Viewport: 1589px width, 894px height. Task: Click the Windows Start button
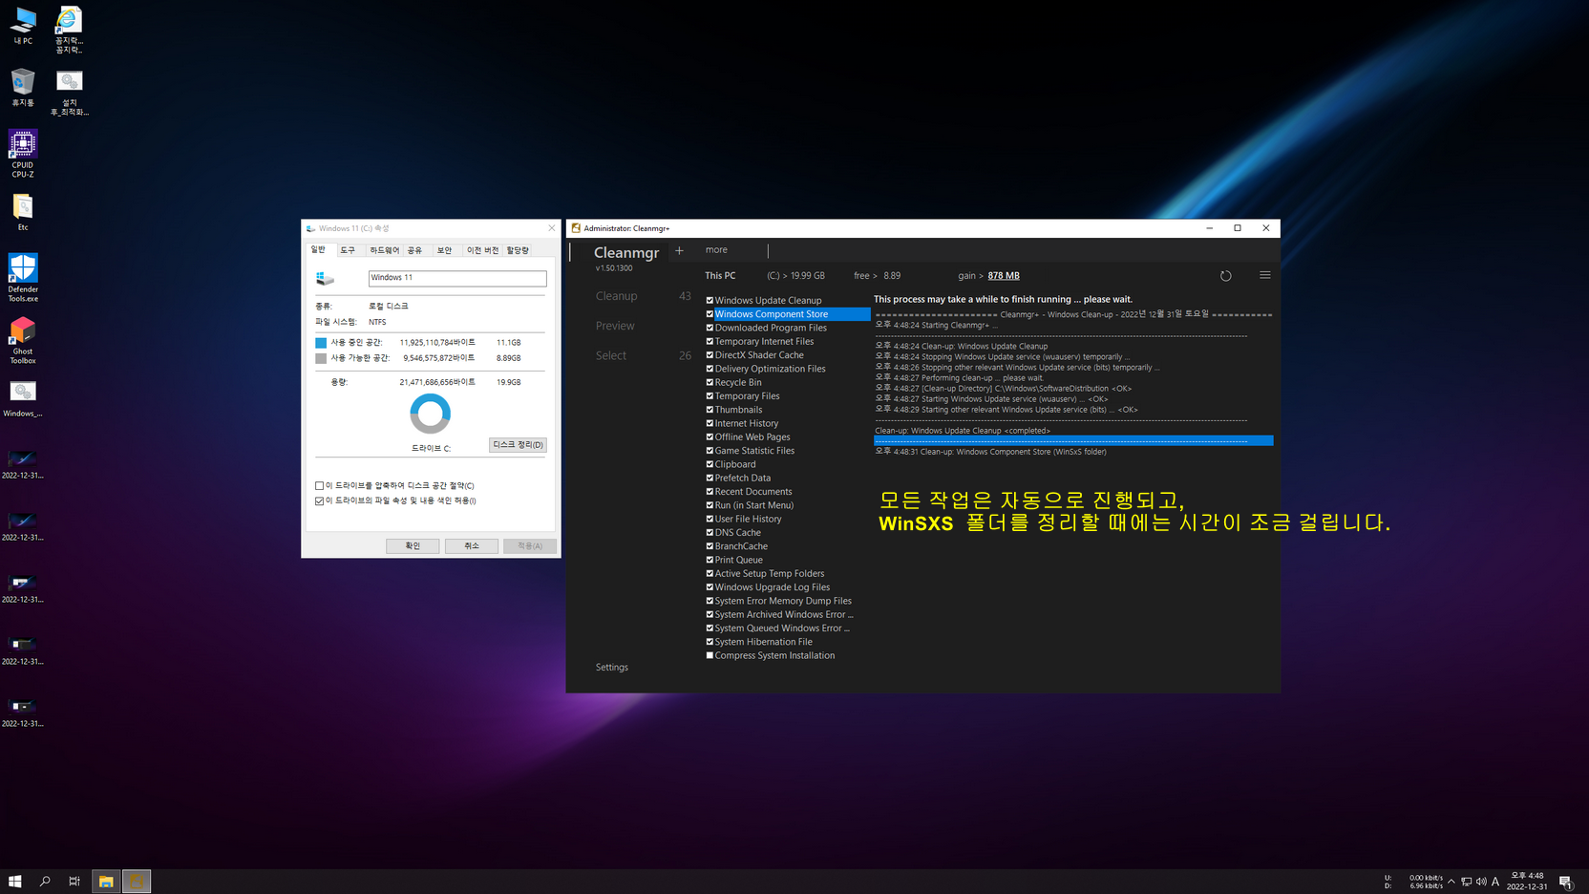(x=15, y=881)
